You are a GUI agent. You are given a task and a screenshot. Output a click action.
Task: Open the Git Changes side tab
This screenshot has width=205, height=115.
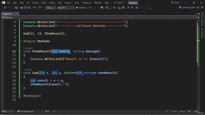pyautogui.click(x=202, y=33)
